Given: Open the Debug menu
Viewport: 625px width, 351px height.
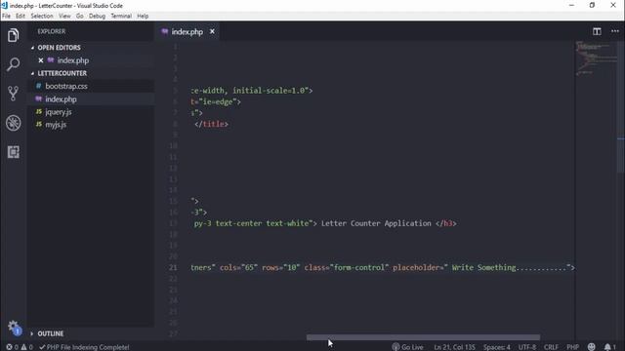Looking at the screenshot, I should point(97,16).
